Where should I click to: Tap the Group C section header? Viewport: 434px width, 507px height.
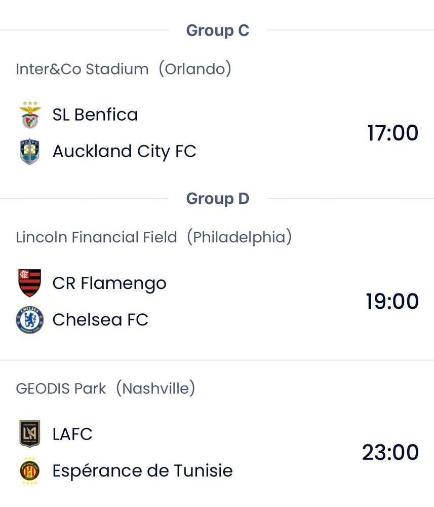[x=217, y=30]
